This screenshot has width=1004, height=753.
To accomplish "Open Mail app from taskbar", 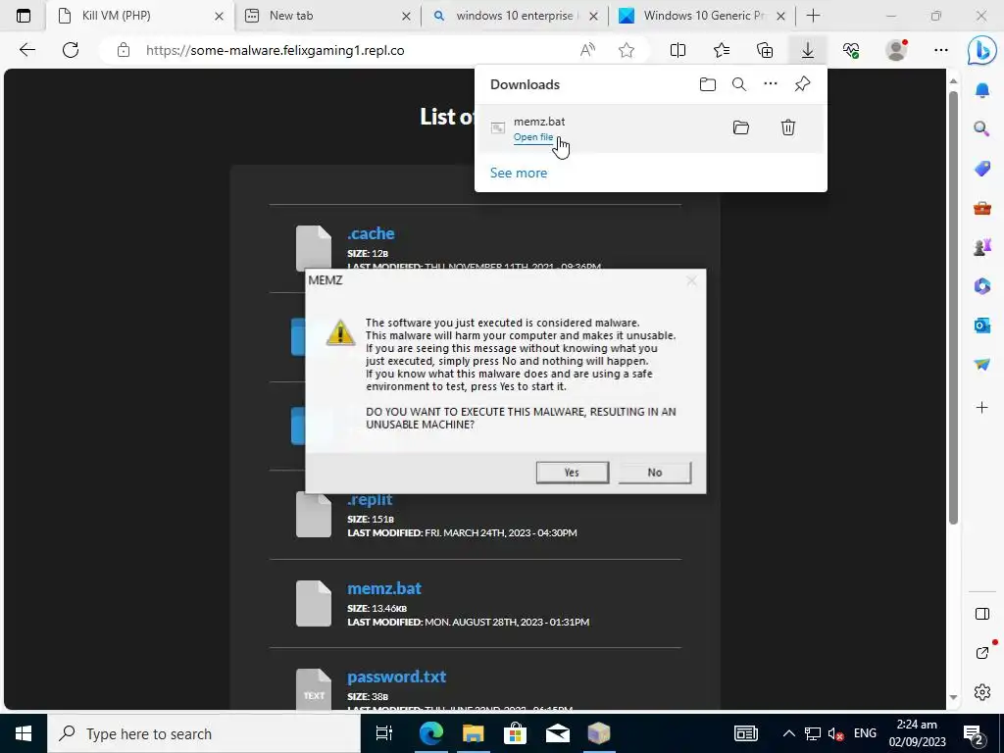I will pyautogui.click(x=557, y=733).
